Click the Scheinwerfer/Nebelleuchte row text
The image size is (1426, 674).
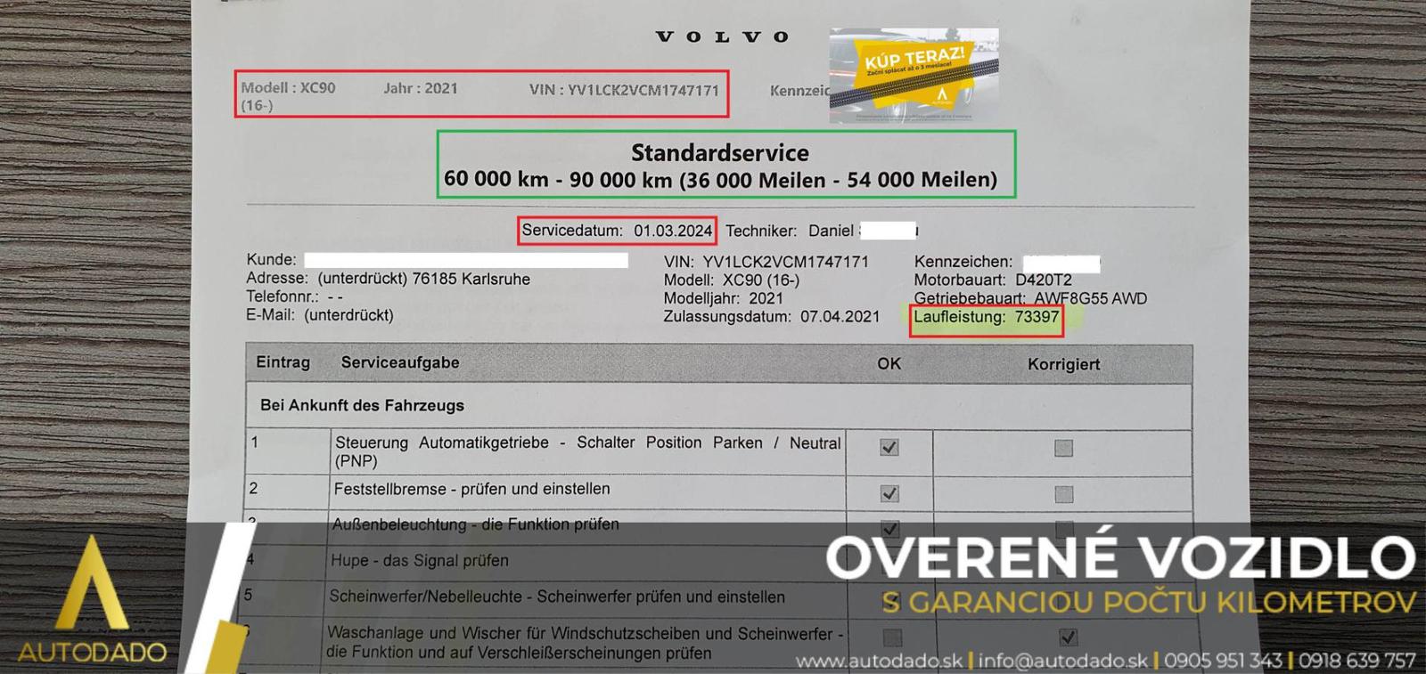coord(557,597)
